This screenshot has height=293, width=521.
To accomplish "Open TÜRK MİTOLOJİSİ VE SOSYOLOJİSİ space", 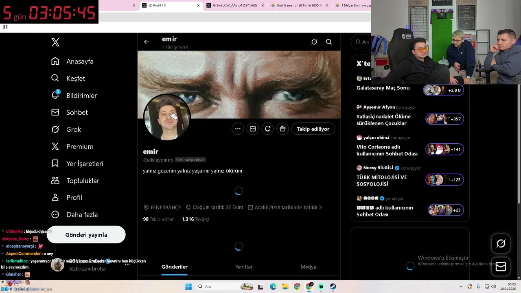I will click(382, 181).
